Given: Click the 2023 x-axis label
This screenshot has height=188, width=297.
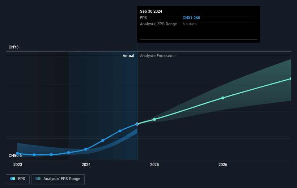Looking at the screenshot, I should 18,164.
